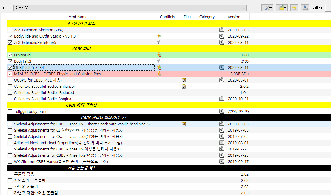Disable MTM 3B OCBP mod checkbox
The height and width of the screenshot is (195, 331).
[x=10, y=74]
